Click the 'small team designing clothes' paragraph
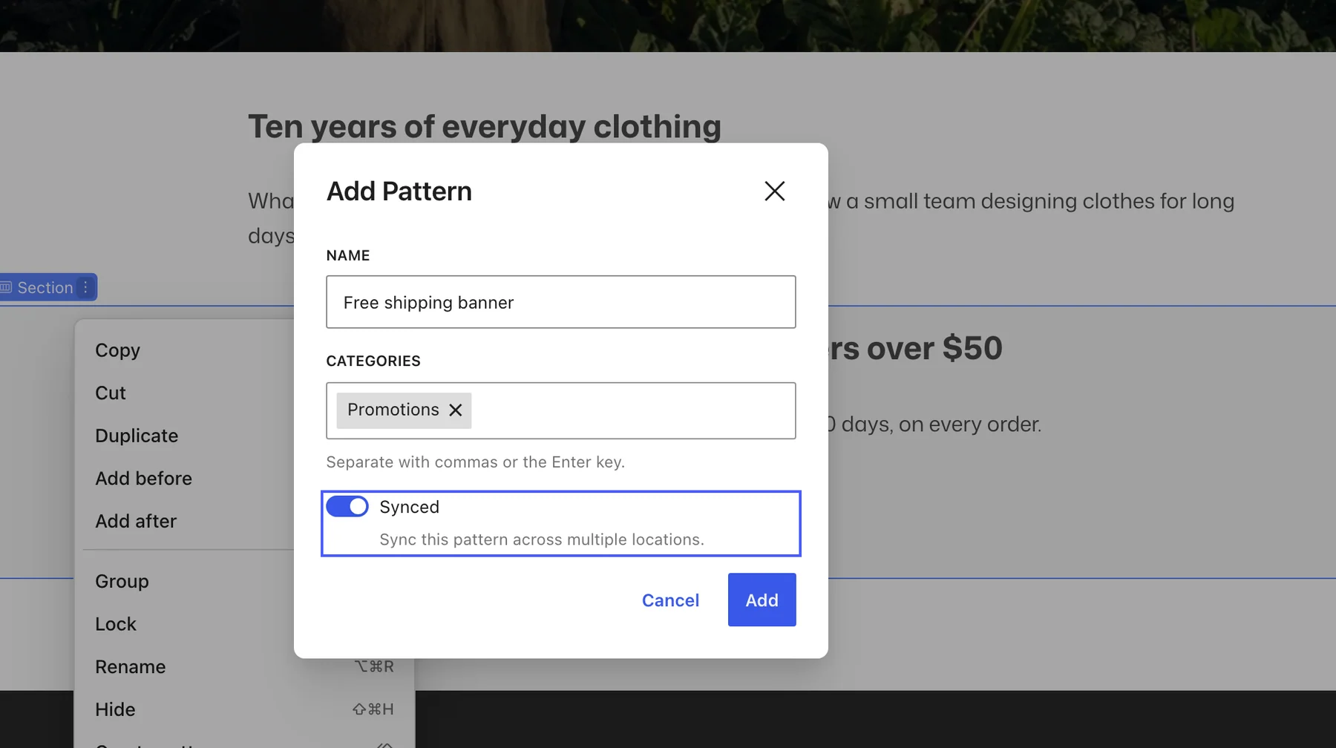Viewport: 1336px width, 748px height. pos(1031,201)
